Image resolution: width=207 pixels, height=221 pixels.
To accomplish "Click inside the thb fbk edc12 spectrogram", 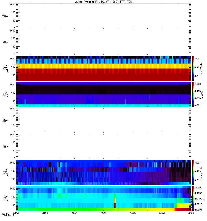I will pos(104,68).
